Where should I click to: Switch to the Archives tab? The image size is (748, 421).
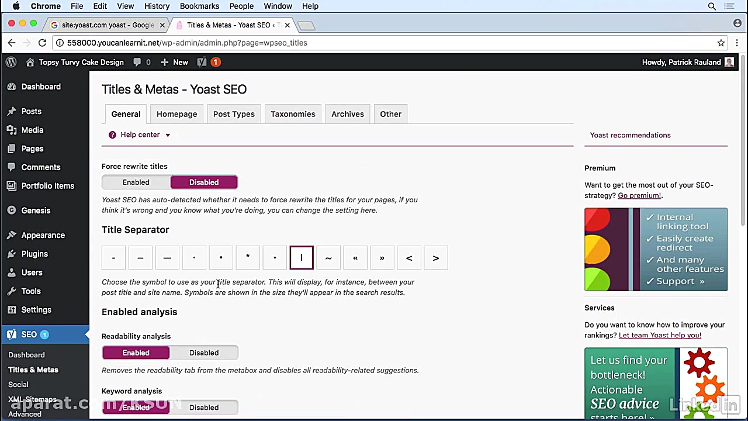pos(348,114)
